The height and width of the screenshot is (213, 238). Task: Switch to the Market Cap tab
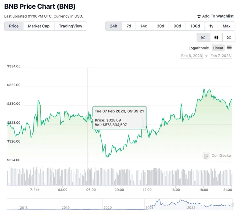39,26
